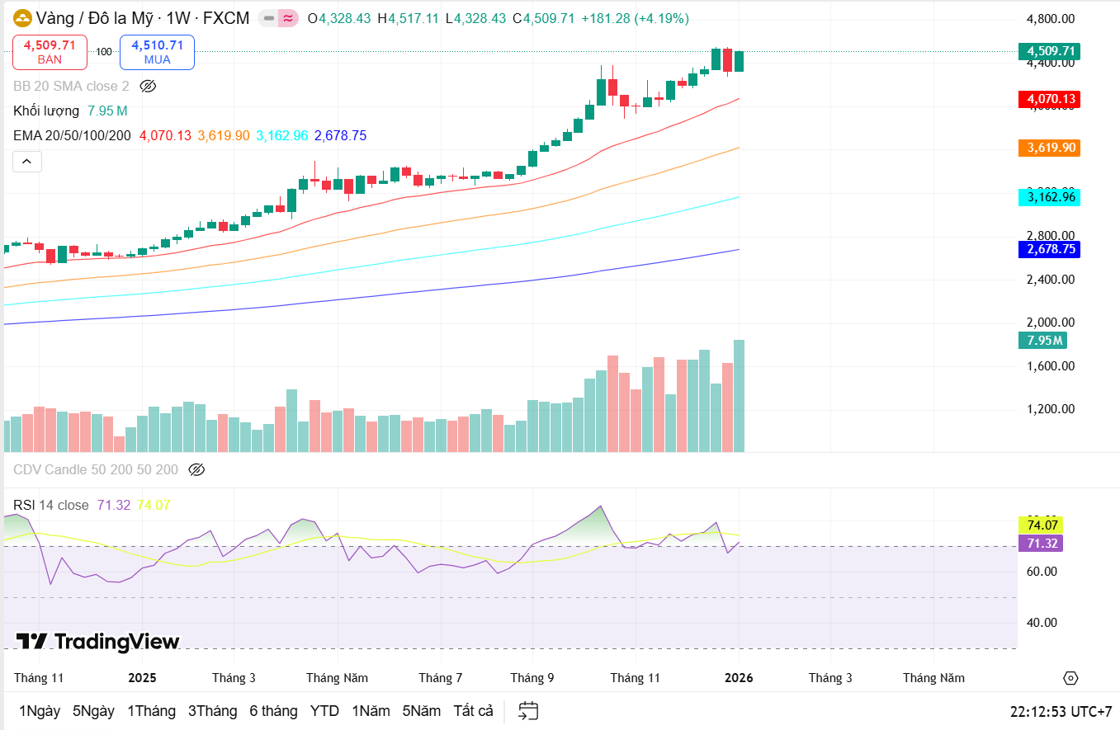Screen dimensions: 1120x730
Task: Click the pink approximate-data indicator icon
Action: pos(288,18)
